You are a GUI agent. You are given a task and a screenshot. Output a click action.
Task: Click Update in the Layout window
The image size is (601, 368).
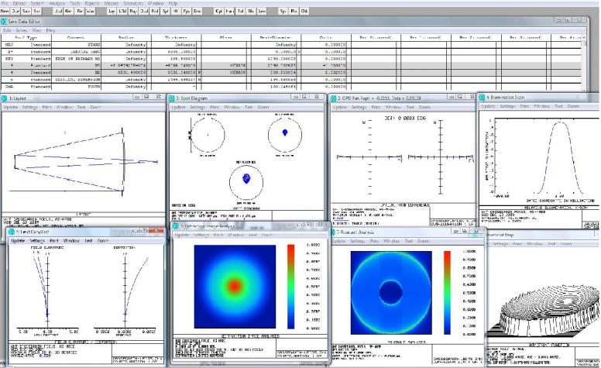11,107
